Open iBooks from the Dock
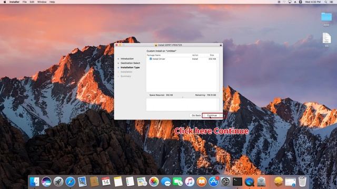 [x=202, y=182]
